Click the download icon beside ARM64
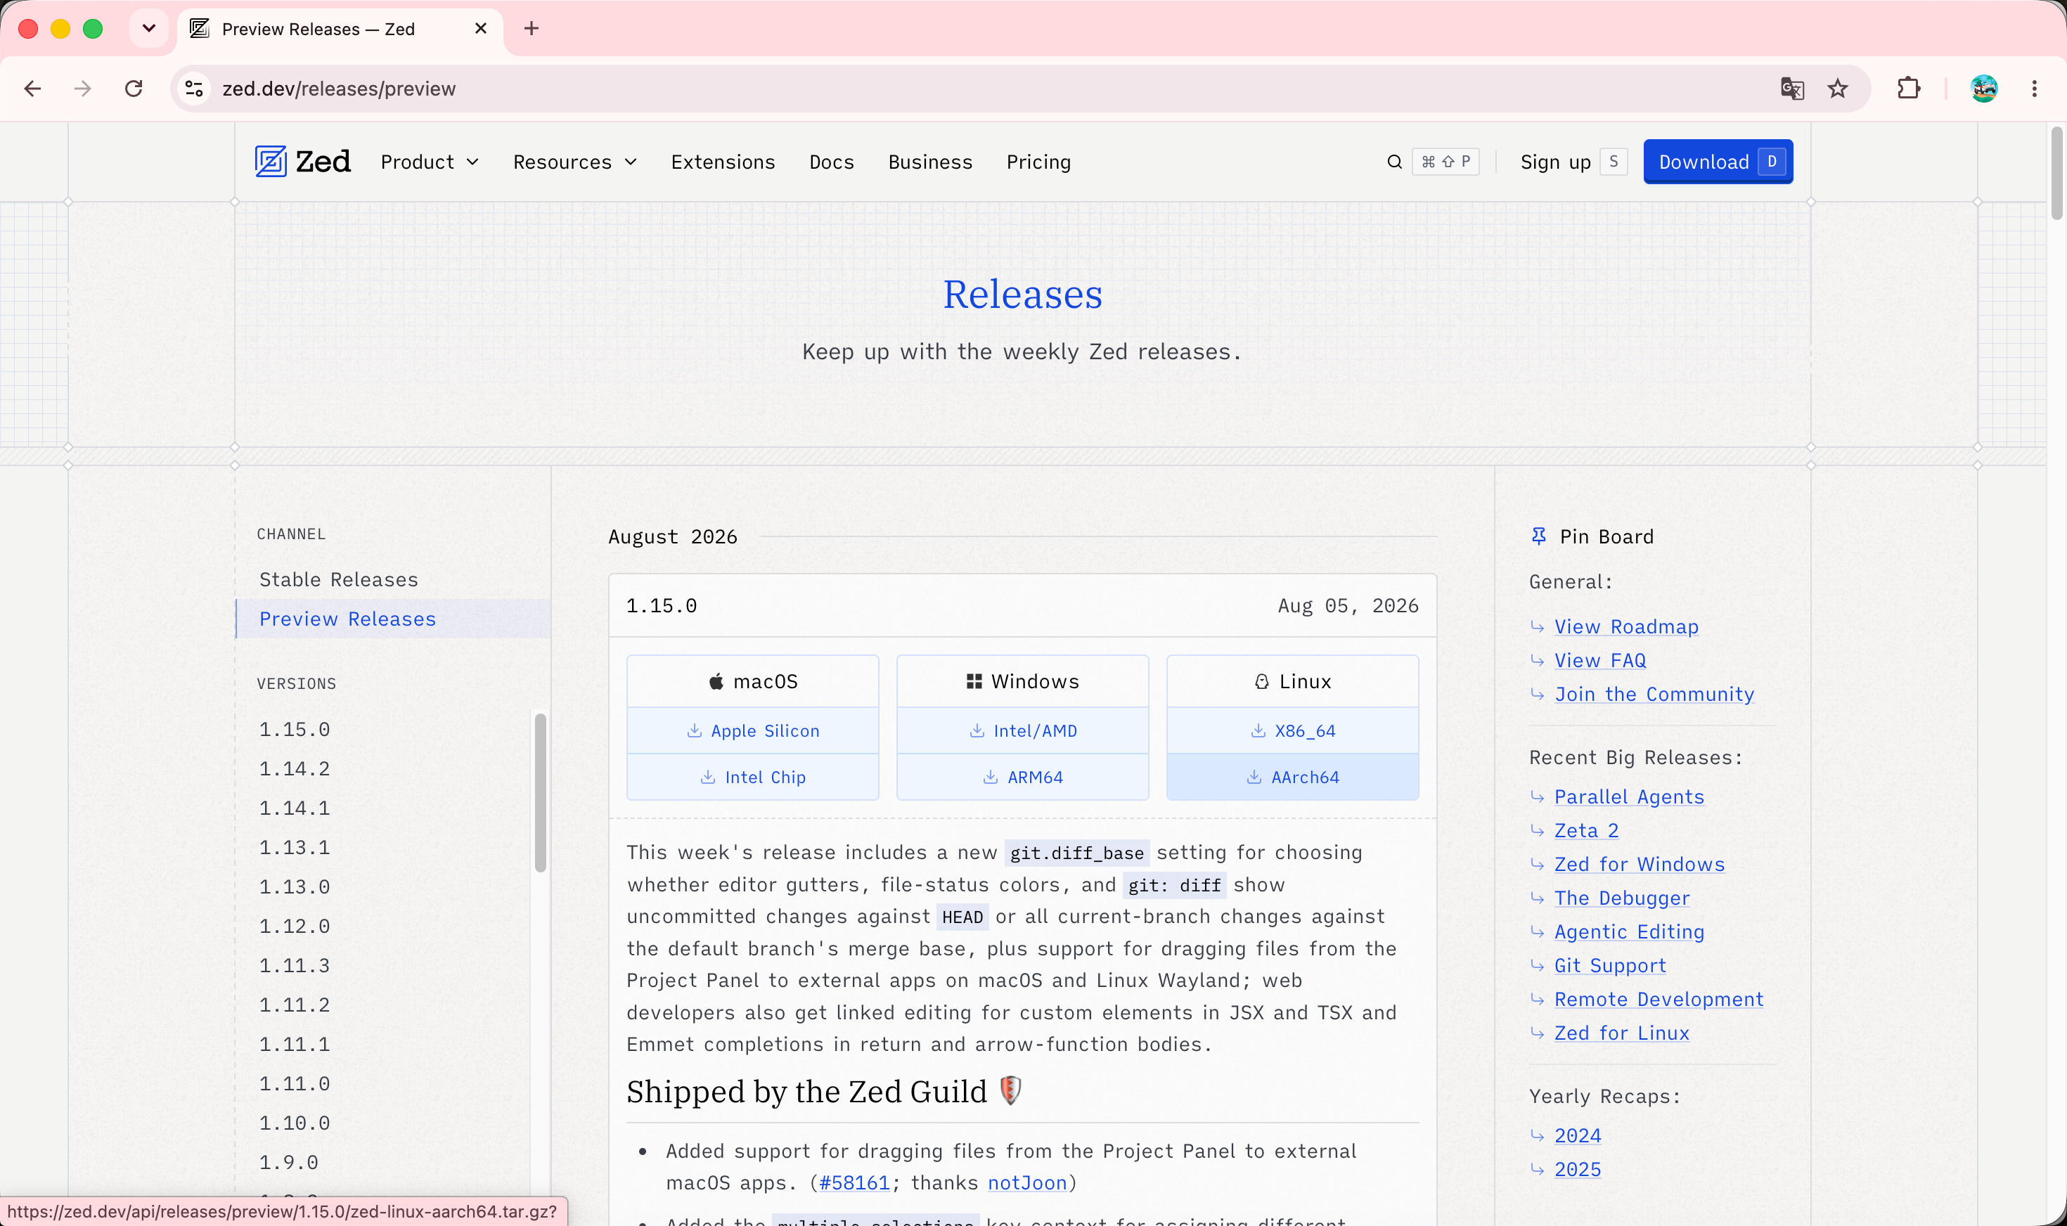Screen dimensions: 2067x1226 pos(991,777)
